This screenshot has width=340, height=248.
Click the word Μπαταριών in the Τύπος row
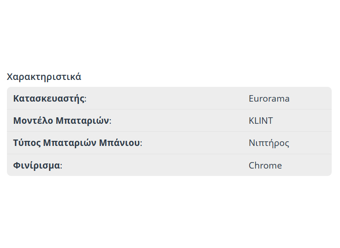coord(69,143)
